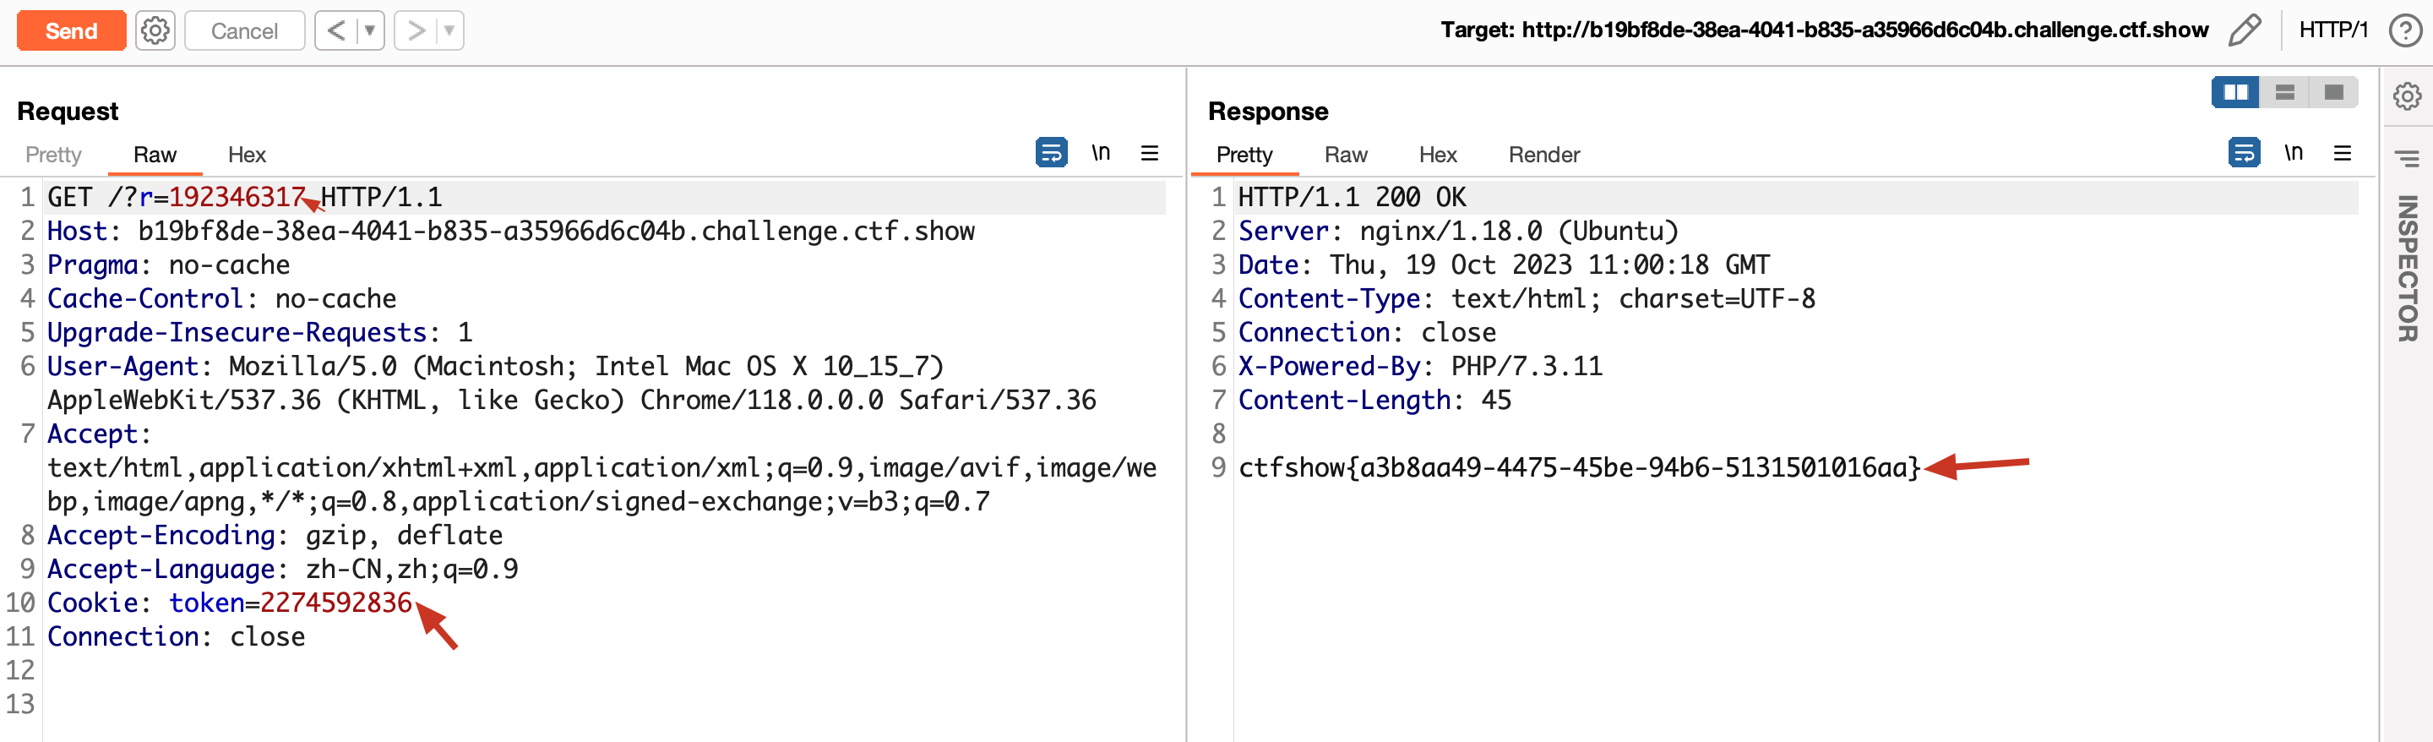
Task: Open the Request panel hamburger menu
Action: coord(1150,152)
